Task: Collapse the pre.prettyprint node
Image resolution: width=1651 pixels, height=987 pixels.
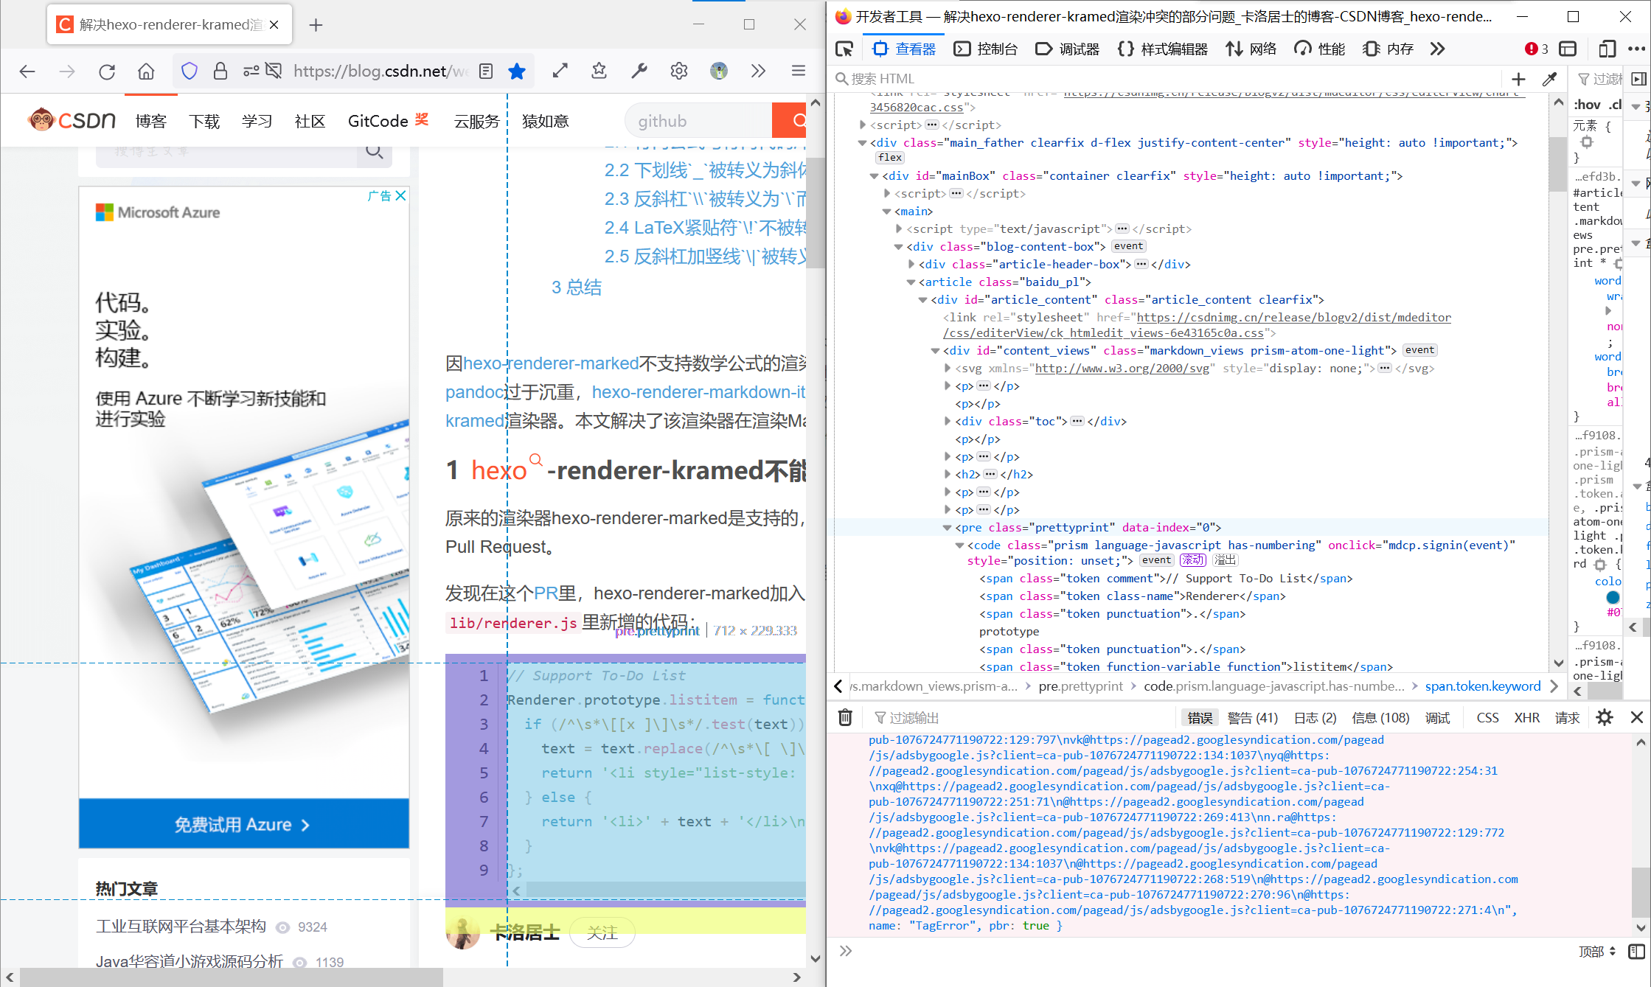Action: 948,528
